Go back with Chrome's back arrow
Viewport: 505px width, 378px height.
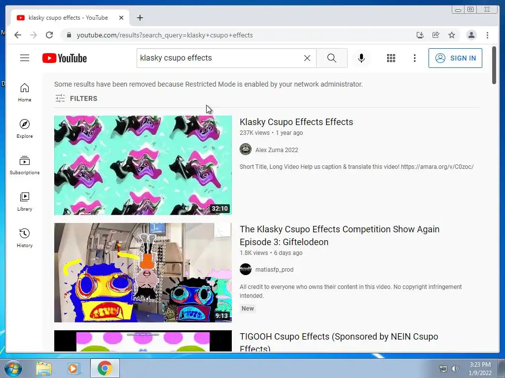(18, 35)
